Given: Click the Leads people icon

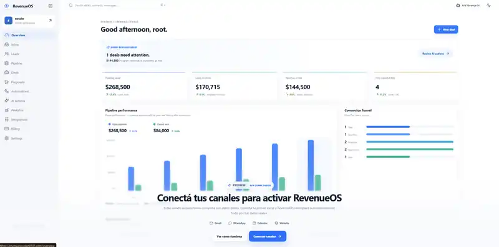Looking at the screenshot, I should click(x=7, y=54).
